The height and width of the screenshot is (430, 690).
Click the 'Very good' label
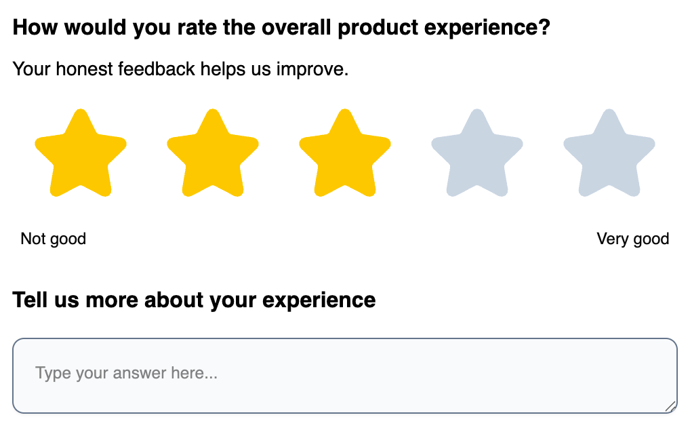(x=632, y=239)
